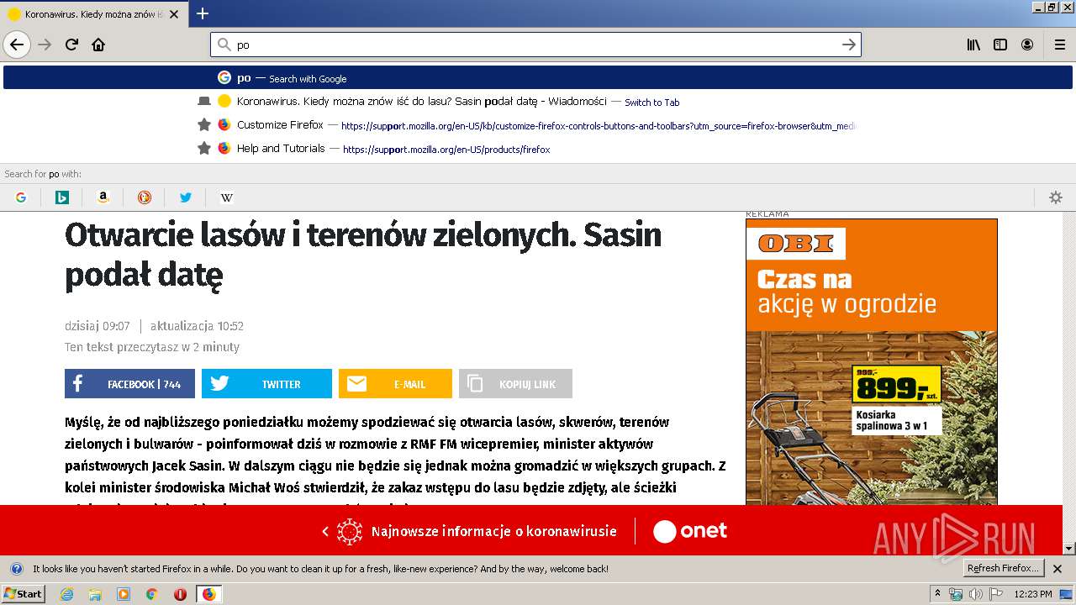Image resolution: width=1076 pixels, height=605 pixels.
Task: Click the back chevron on red banner
Action: (x=325, y=531)
